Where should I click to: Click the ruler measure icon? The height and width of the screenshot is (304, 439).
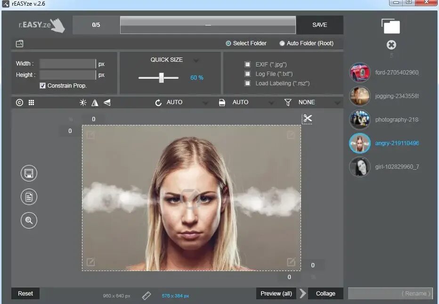[146, 296]
